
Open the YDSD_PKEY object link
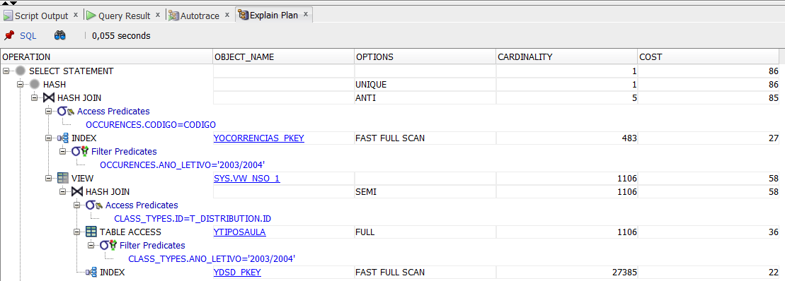coord(237,272)
